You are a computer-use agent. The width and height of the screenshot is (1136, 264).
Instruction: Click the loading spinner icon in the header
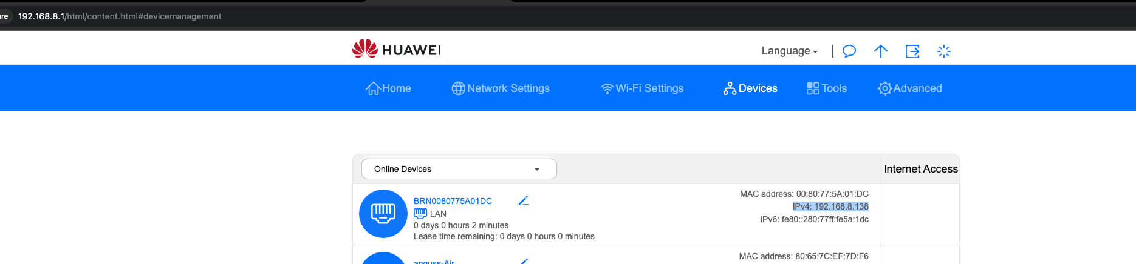[943, 51]
